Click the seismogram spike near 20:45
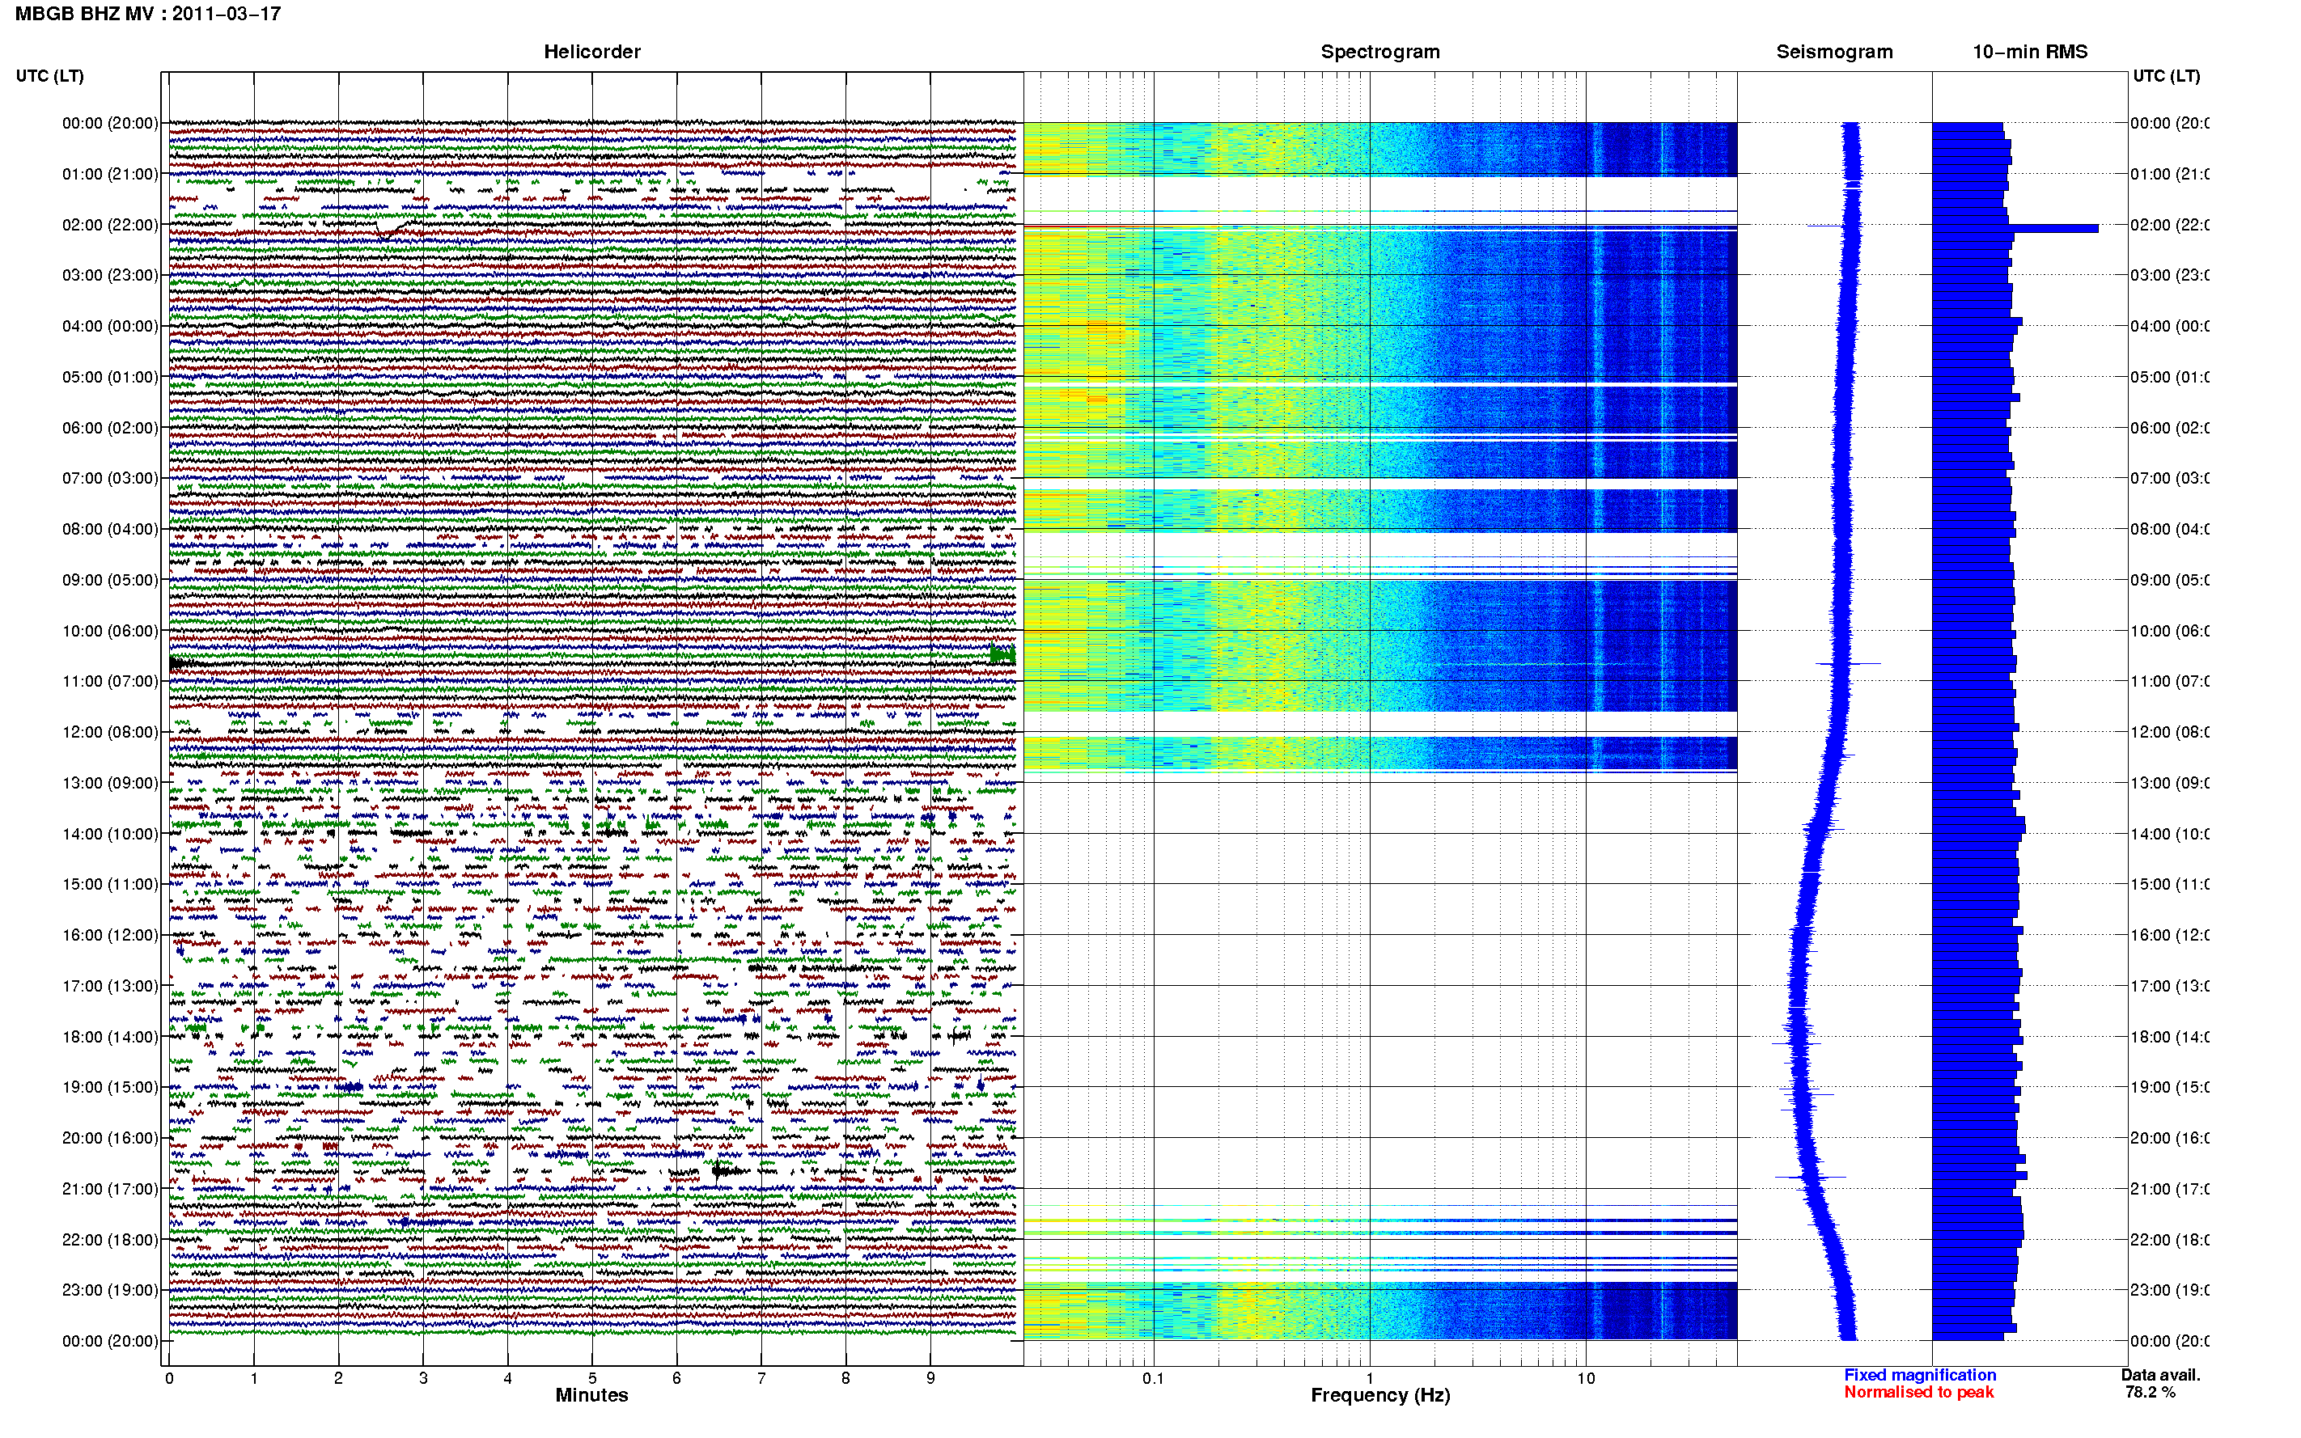This screenshot has height=1438, width=2301. [1810, 1178]
